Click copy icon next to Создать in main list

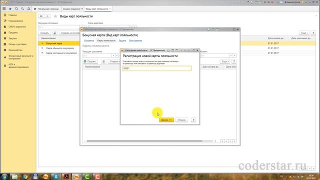pos(54,33)
